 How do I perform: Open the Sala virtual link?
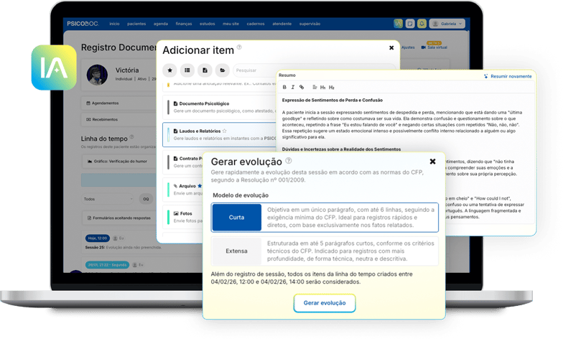tap(434, 47)
